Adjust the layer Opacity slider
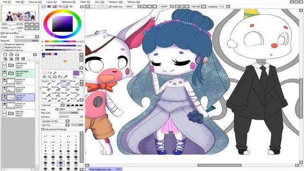Screen dimensions: 304x171 tap(27, 41)
